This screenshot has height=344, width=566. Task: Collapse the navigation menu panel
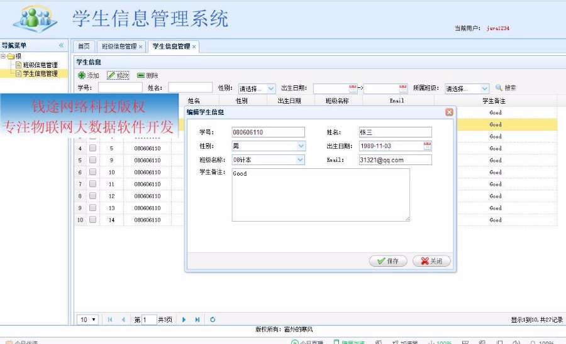click(x=62, y=45)
